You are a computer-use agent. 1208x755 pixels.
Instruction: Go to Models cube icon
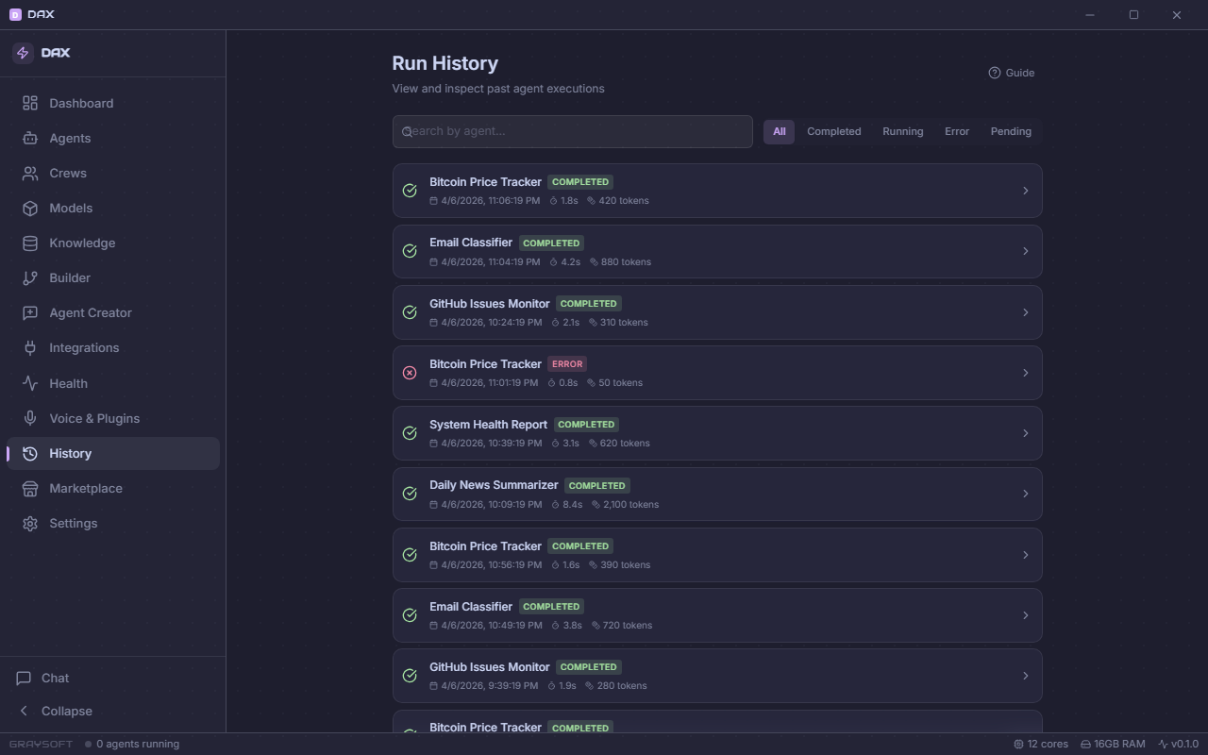coord(30,208)
